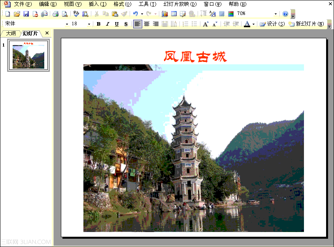Viewport: 334px width, 247px height.
Task: Open the Print Preview
Action: tap(64, 13)
